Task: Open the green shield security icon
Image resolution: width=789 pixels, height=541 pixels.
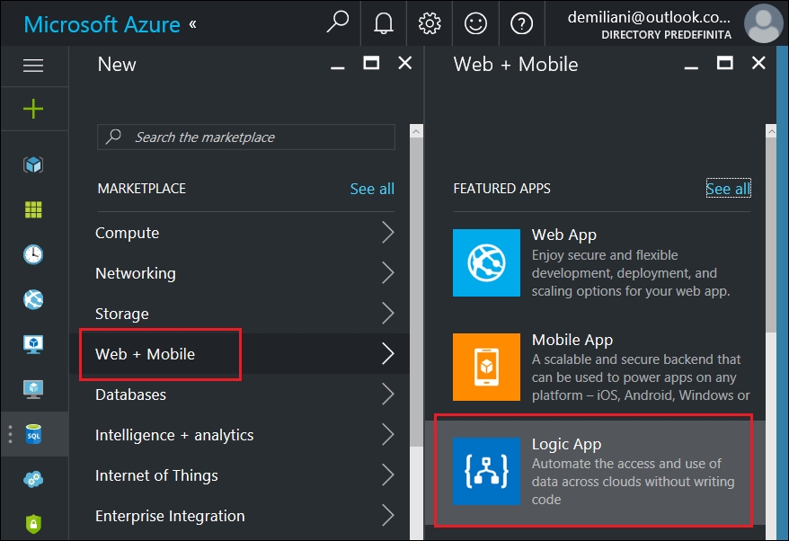Action: coord(33,523)
